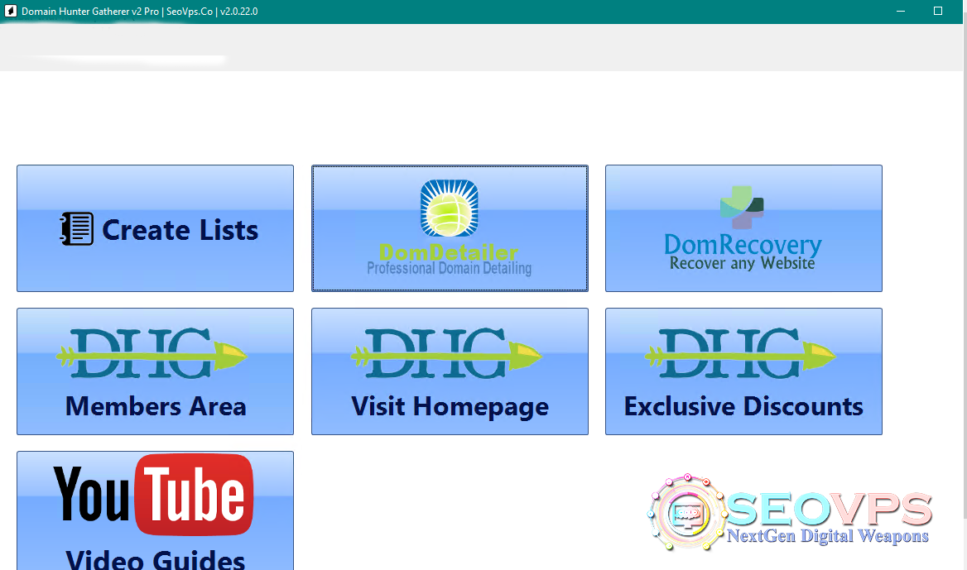Open the Visit Homepage tile
967x570 pixels.
(450, 371)
